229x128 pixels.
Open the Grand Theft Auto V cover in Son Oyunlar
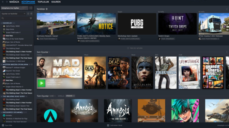click(213, 72)
